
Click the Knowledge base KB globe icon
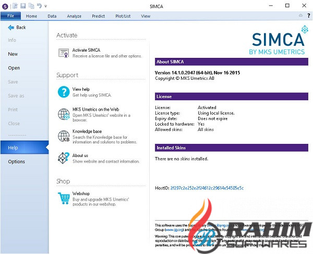tap(64, 136)
